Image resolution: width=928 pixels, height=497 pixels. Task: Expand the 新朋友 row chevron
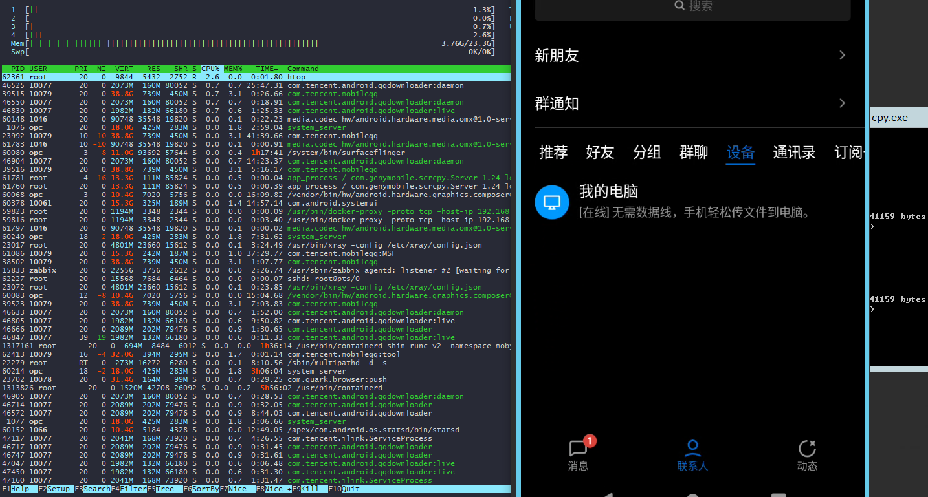pos(842,56)
